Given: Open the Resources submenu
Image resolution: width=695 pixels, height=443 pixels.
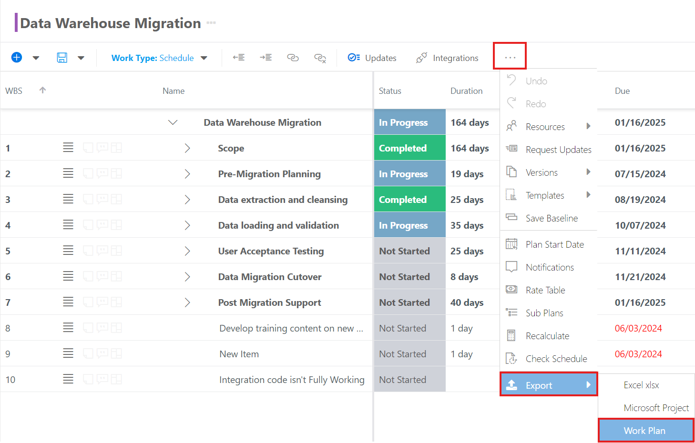Looking at the screenshot, I should (548, 127).
